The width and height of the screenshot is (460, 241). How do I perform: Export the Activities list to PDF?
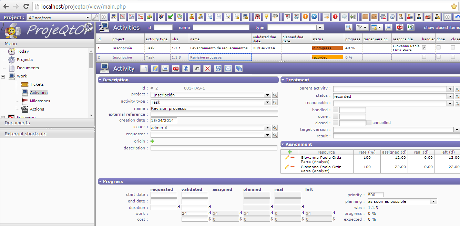coord(399,28)
